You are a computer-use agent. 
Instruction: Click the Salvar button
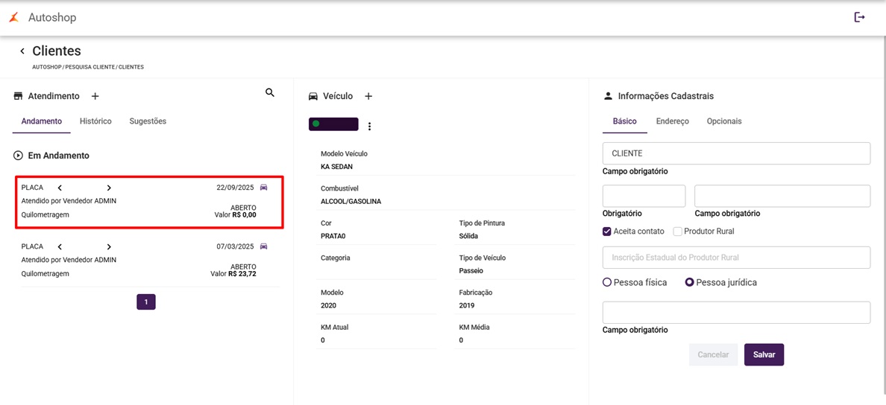[764, 354]
